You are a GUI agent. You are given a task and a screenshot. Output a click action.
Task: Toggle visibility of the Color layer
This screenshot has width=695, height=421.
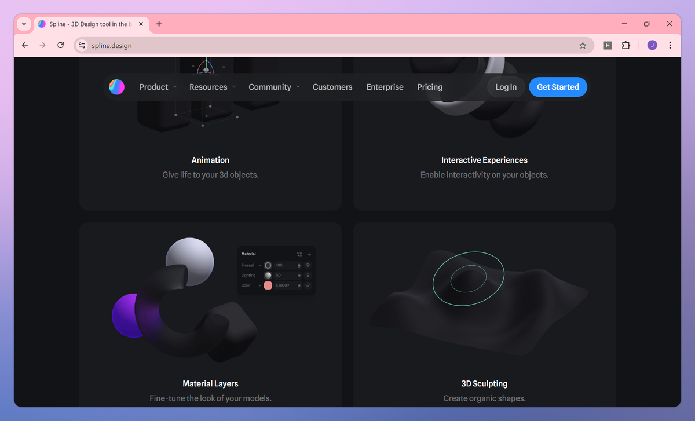(308, 285)
